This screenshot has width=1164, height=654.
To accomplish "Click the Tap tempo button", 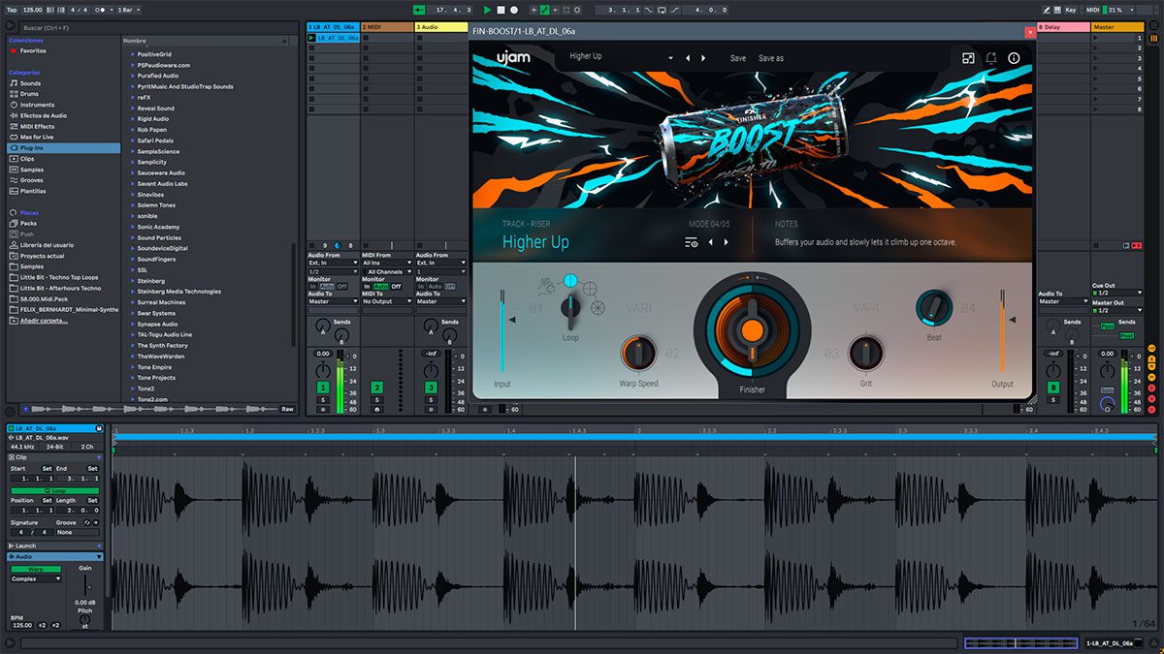I will point(12,10).
